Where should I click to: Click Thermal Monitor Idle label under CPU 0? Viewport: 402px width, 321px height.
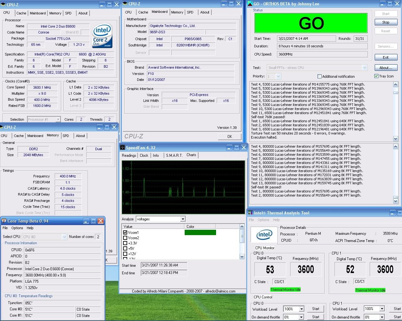(285, 289)
